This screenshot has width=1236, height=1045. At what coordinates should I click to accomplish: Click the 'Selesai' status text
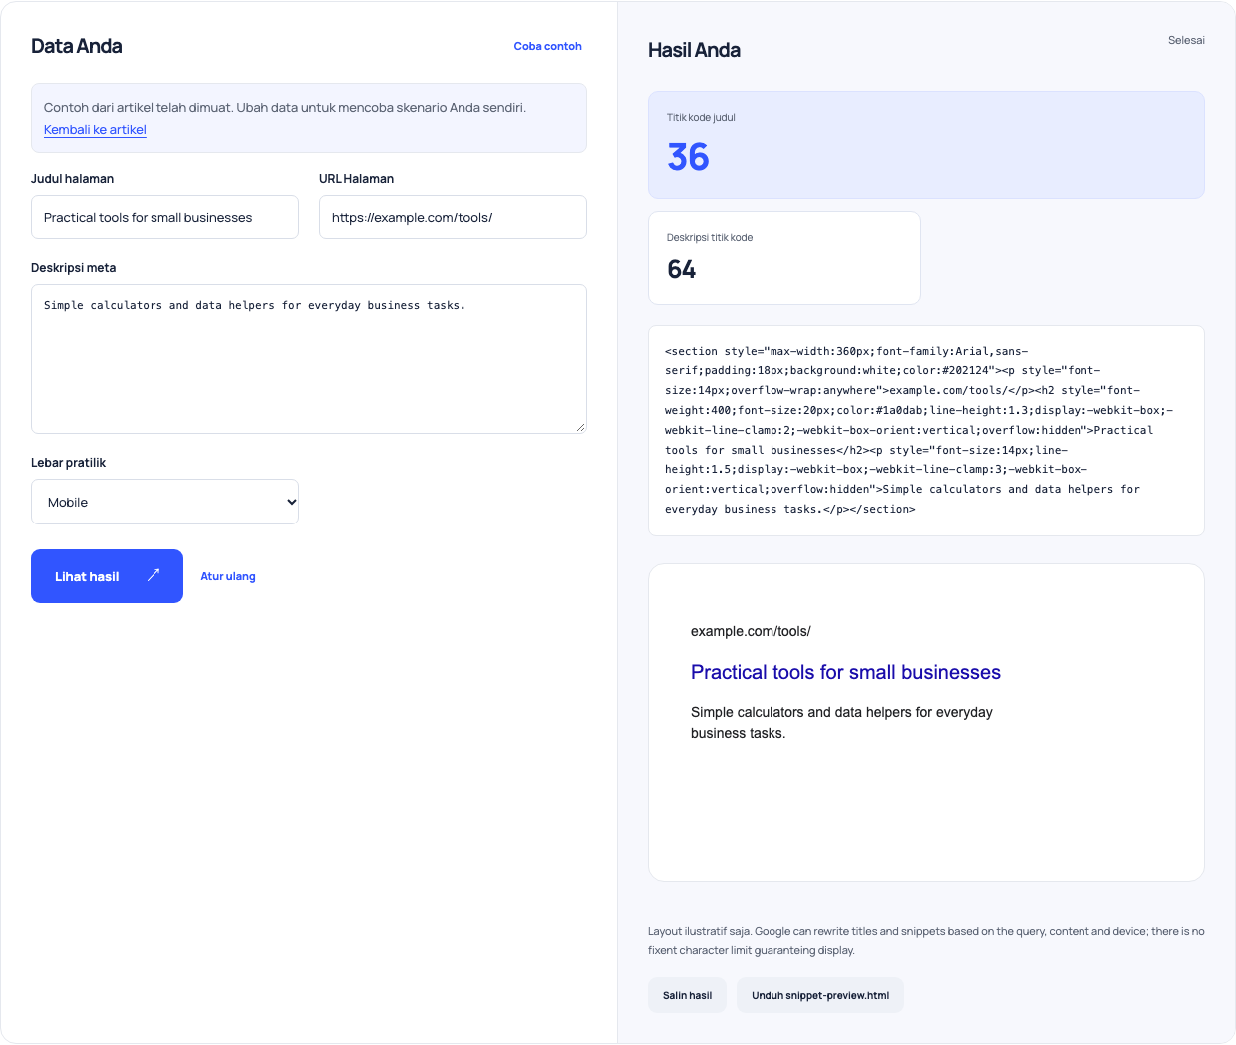[1186, 40]
